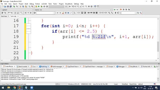The width and height of the screenshot is (160, 90).
Task: Click the Cut icon
Action: [20, 6]
